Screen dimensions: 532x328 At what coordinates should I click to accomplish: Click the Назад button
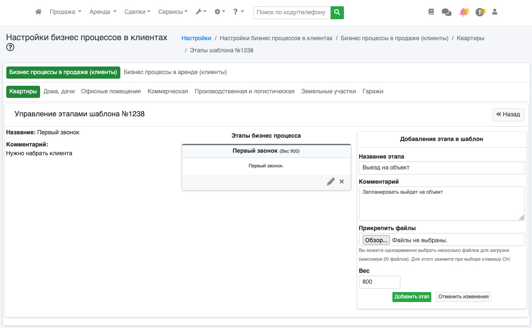[508, 114]
